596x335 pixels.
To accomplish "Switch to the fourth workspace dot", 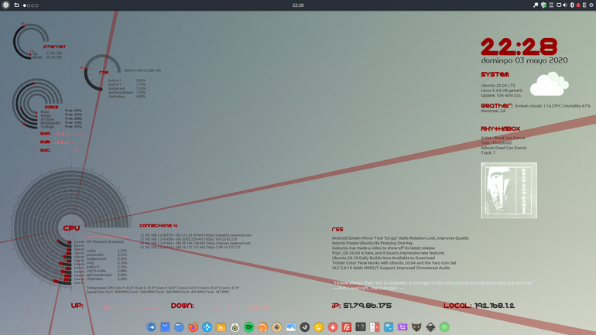I will click(37, 5).
